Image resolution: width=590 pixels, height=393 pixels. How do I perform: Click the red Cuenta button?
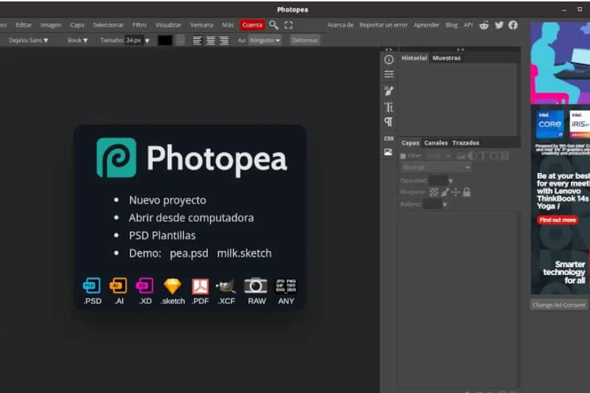[252, 25]
